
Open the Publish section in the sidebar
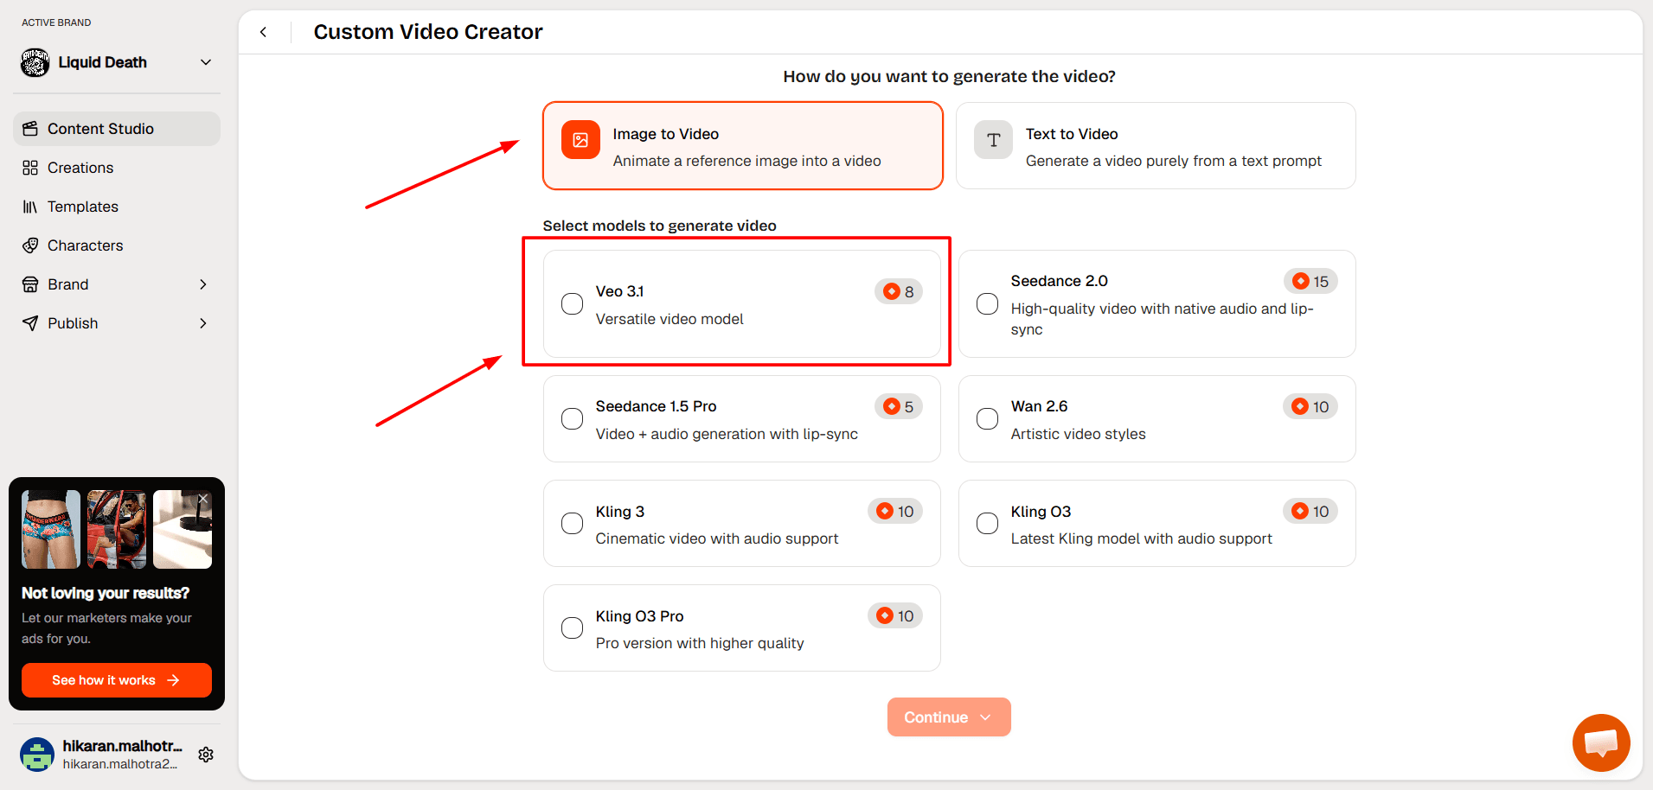(x=117, y=323)
